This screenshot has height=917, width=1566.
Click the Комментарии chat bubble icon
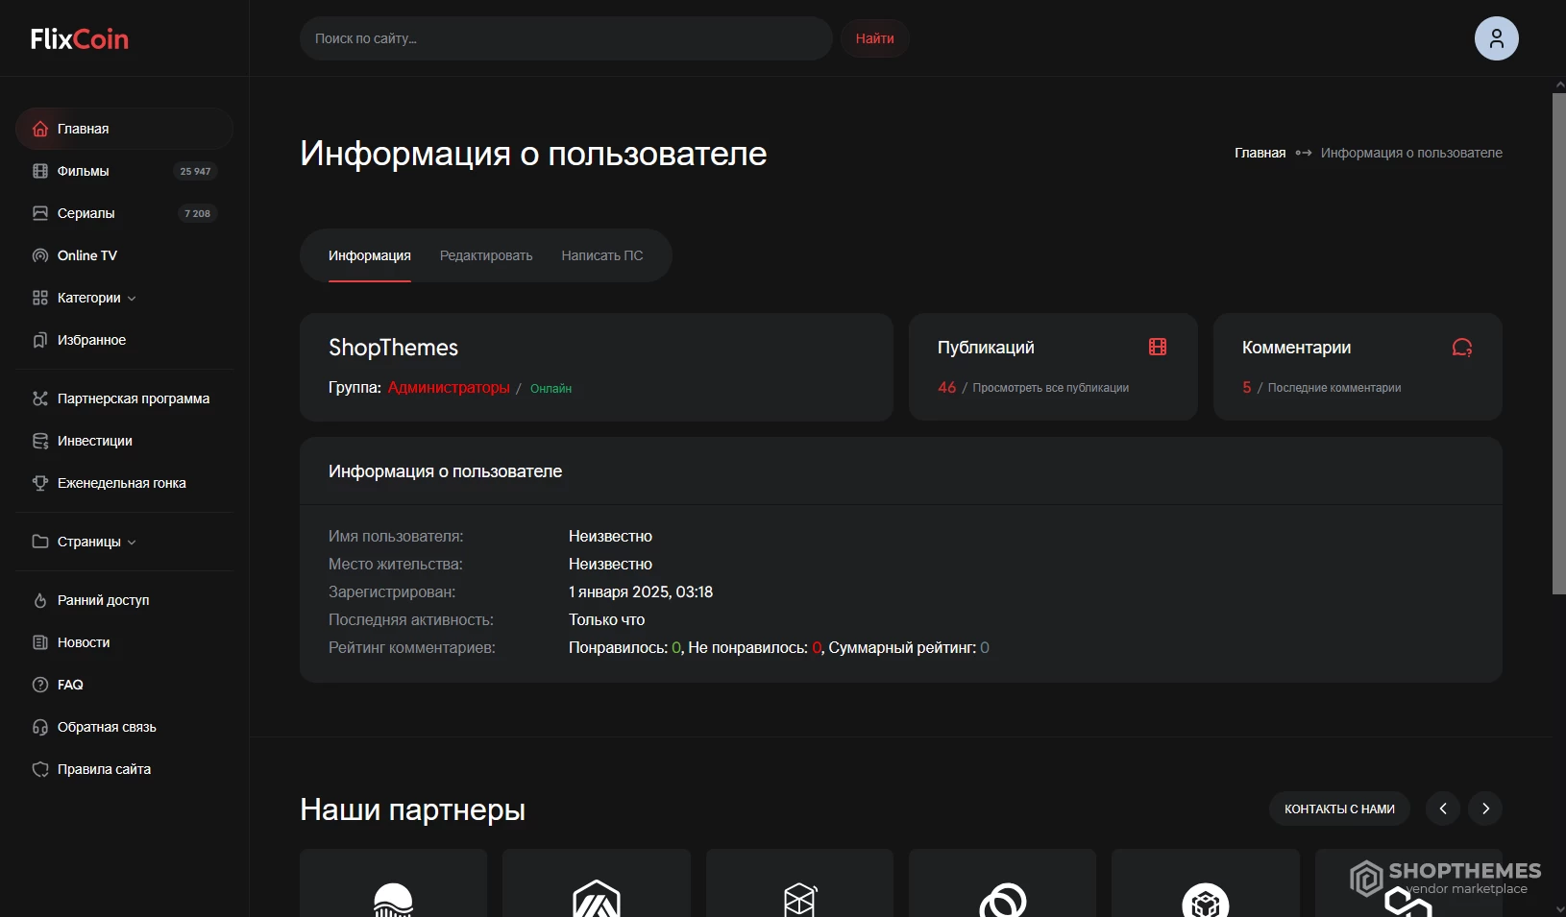[1461, 348]
